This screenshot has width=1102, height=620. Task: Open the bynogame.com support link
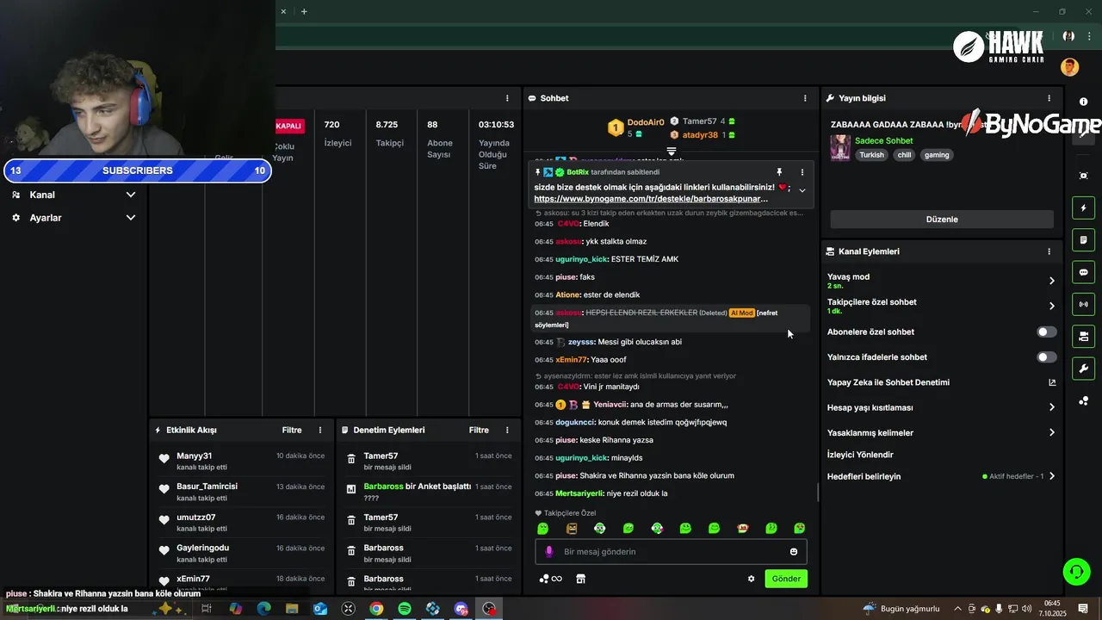click(651, 199)
